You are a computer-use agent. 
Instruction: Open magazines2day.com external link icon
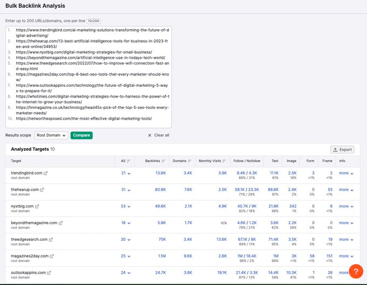pyautogui.click(x=52, y=256)
